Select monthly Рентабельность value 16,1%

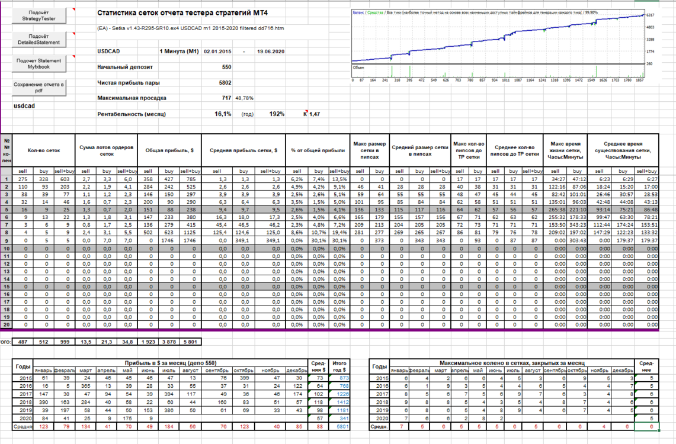point(223,114)
